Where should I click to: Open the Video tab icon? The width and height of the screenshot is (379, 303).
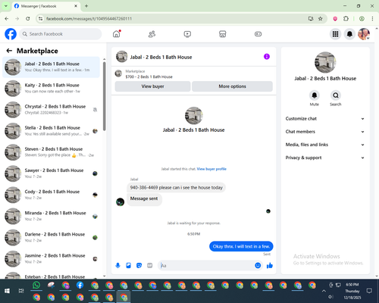pos(187,34)
